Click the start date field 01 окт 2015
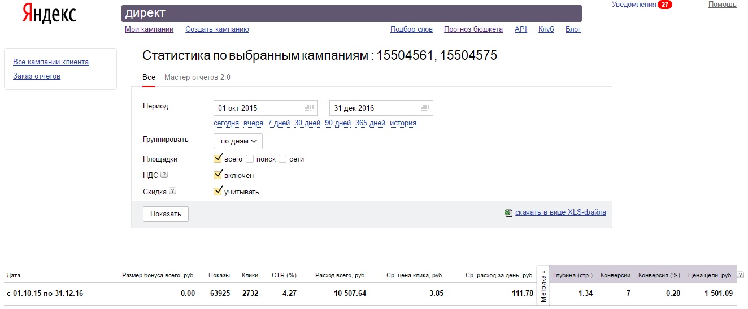The height and width of the screenshot is (309, 748). coord(266,108)
